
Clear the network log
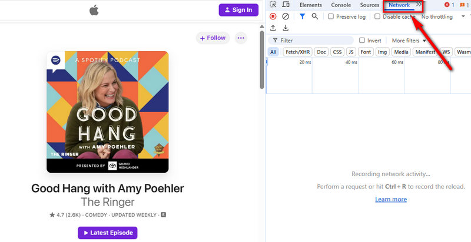pos(286,16)
